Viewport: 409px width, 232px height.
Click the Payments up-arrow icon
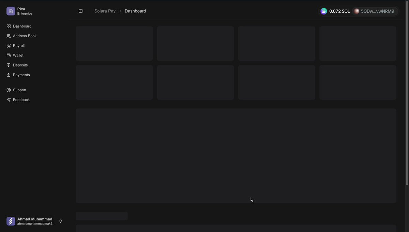tap(8, 75)
